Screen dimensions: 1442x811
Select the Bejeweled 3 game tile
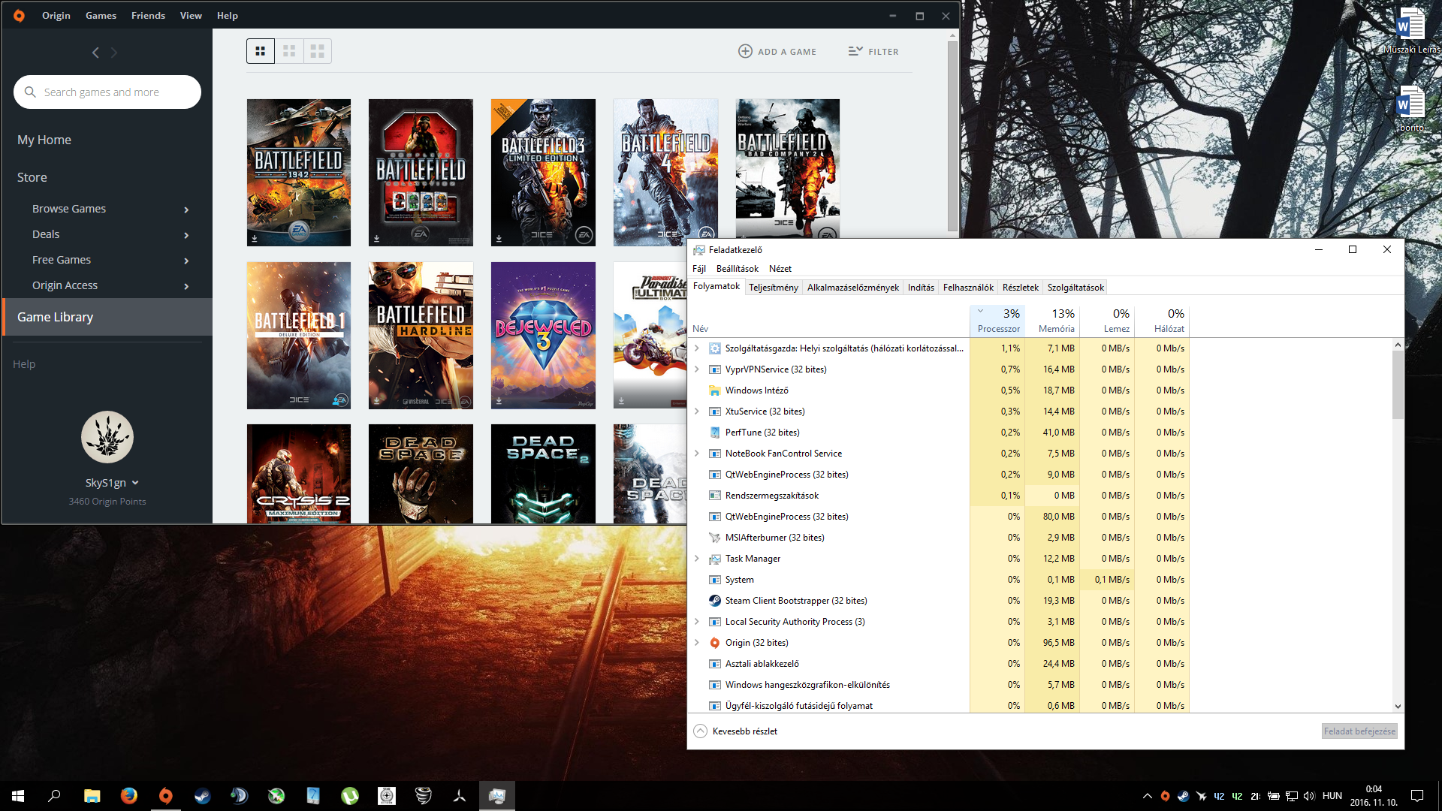pos(543,335)
